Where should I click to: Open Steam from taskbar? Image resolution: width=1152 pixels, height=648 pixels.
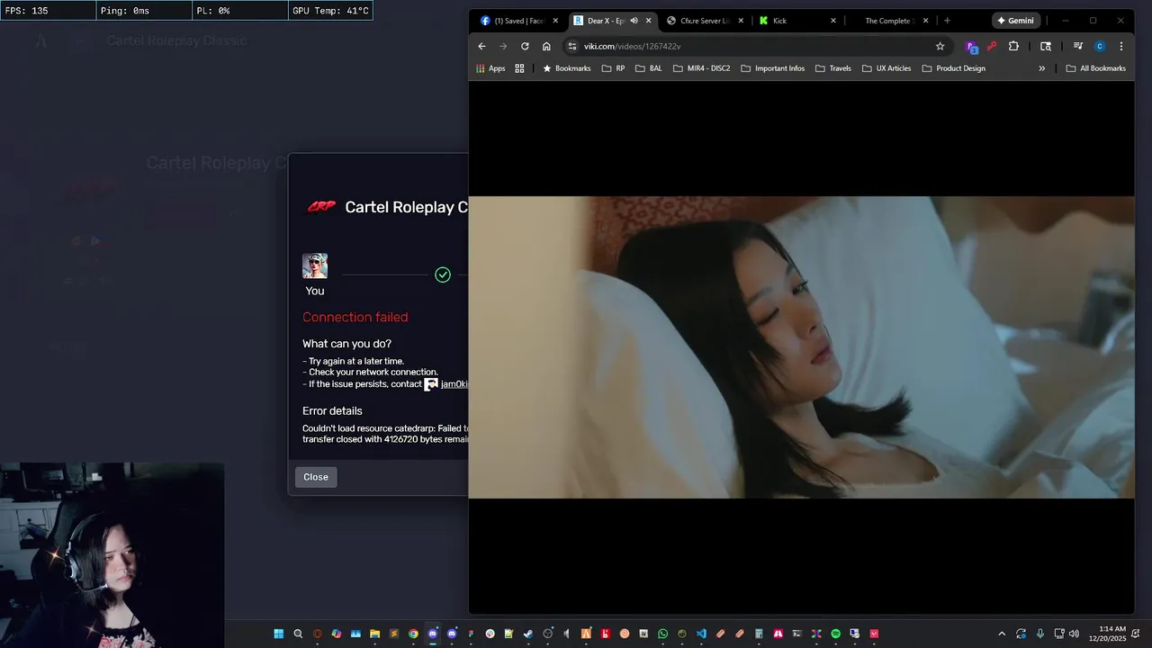[527, 634]
